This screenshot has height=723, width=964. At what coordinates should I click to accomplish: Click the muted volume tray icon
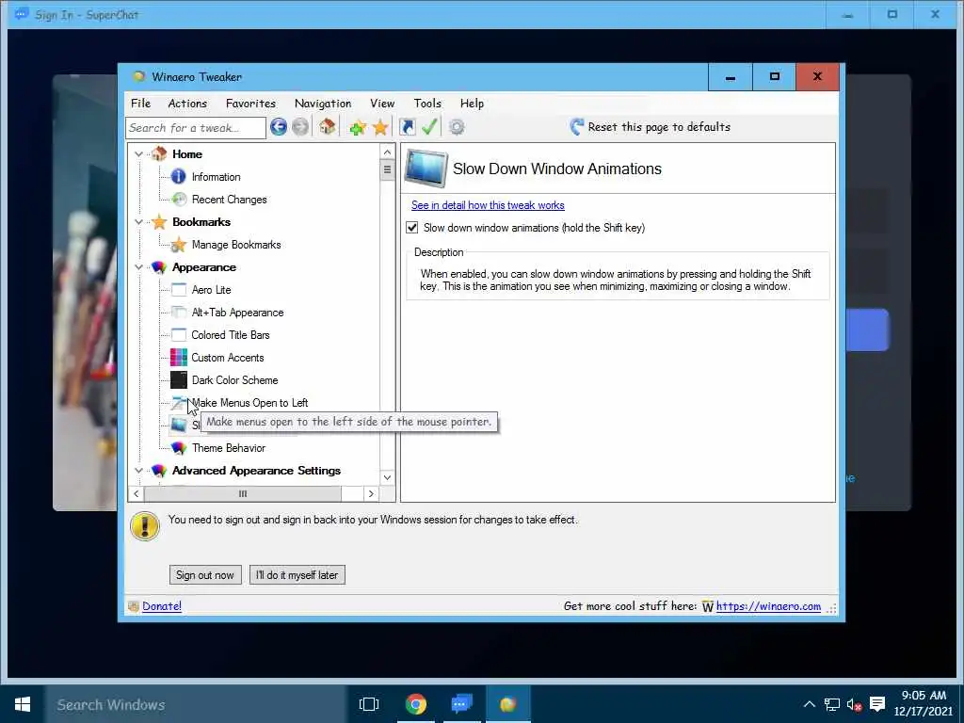(x=854, y=704)
